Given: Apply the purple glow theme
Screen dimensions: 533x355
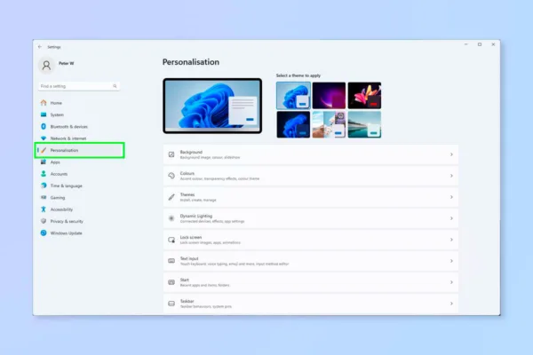Looking at the screenshot, I should coord(329,96).
